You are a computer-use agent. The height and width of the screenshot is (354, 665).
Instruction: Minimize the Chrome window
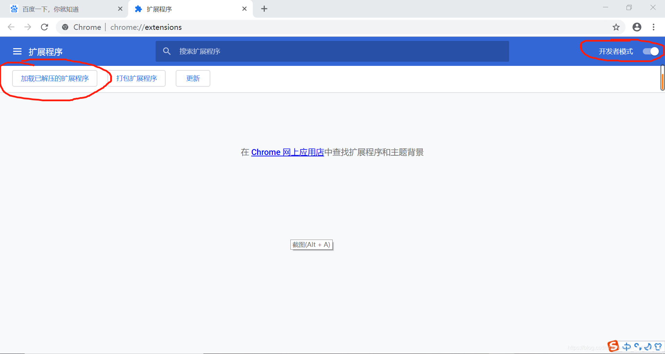(605, 7)
